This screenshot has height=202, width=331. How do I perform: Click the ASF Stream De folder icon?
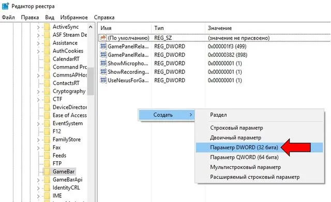(47, 35)
